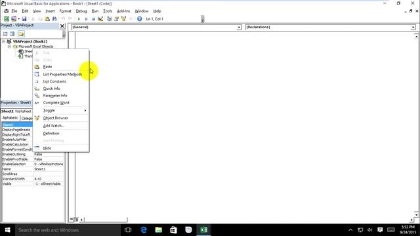Viewport: 420px width, 236px height.
Task: Expand the Toggle submenu arrow in context menu
Action: [85, 111]
